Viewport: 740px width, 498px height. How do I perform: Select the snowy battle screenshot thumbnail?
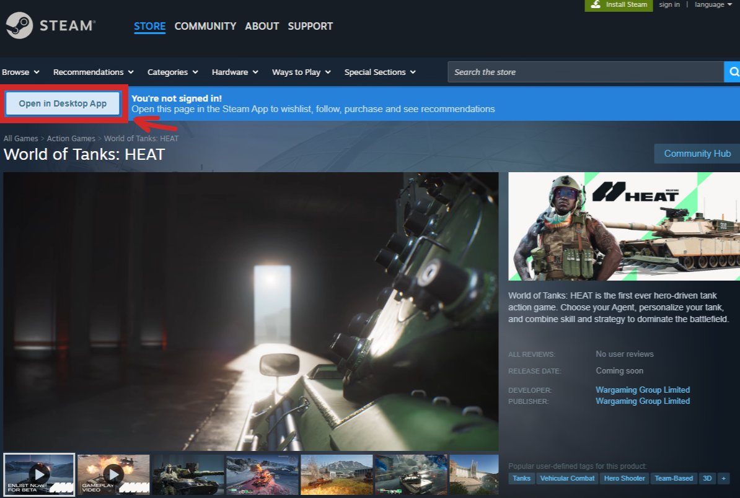pyautogui.click(x=262, y=474)
